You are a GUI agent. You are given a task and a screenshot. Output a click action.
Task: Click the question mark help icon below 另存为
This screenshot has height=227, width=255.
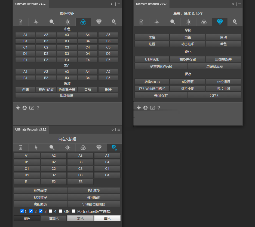tap(159, 108)
